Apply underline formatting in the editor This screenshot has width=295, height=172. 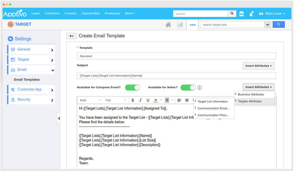(x=148, y=100)
